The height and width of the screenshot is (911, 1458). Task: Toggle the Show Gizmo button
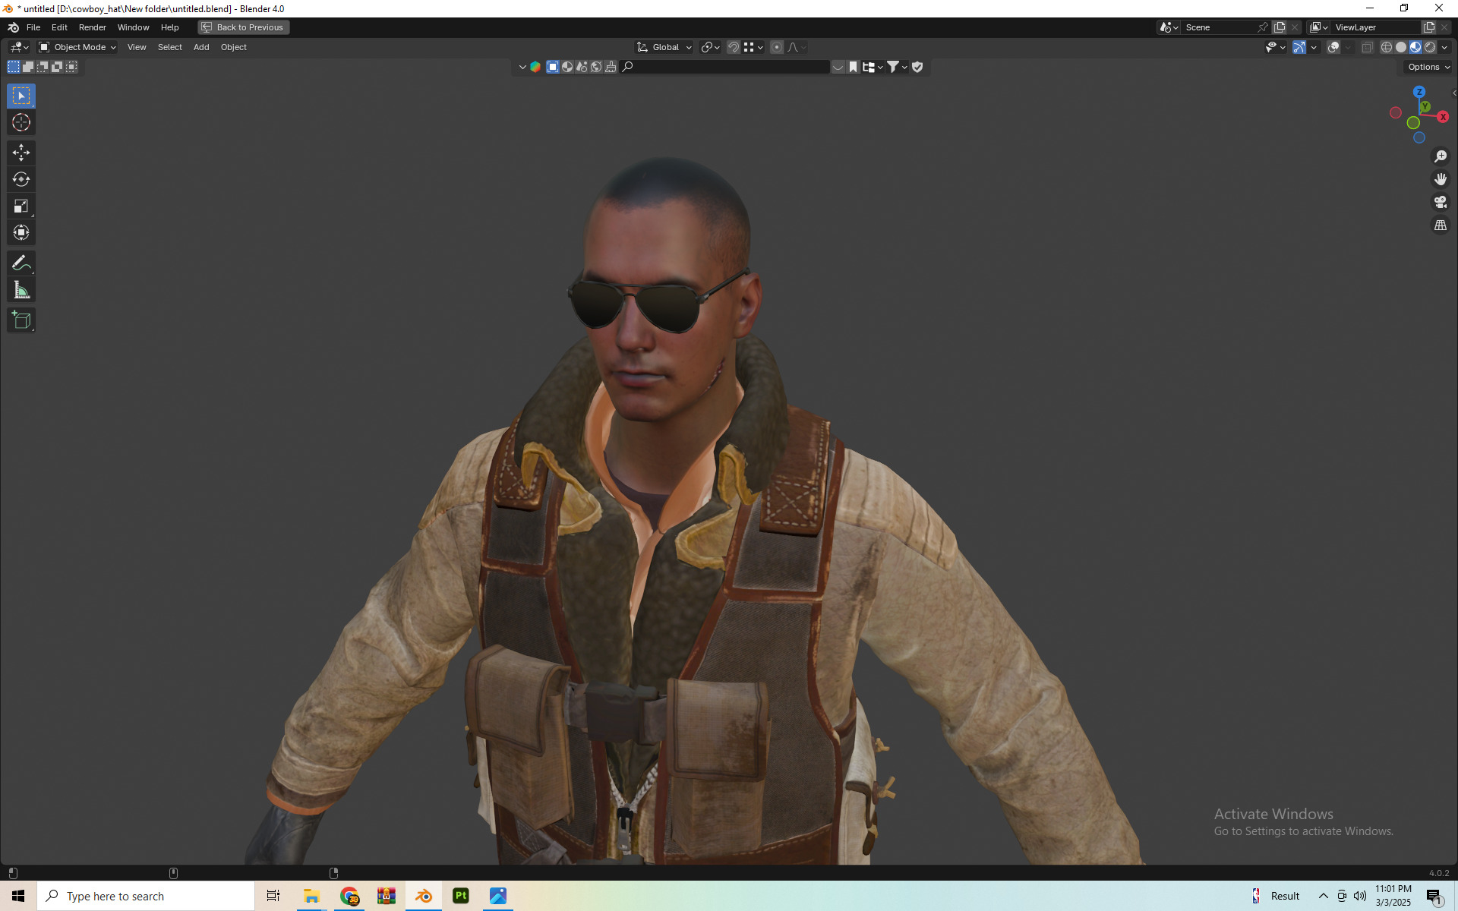(x=1299, y=47)
